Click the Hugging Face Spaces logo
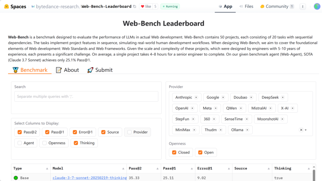Screen dimensions: 322x181 point(7,7)
